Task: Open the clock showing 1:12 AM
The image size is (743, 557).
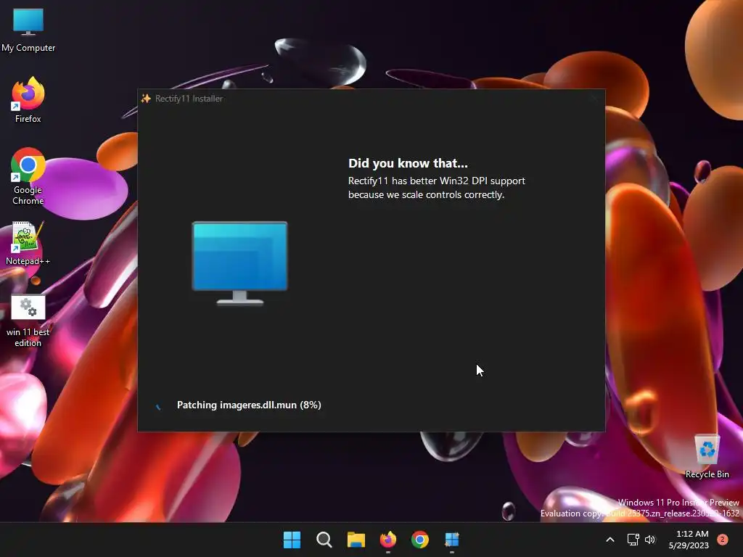Action: click(689, 540)
